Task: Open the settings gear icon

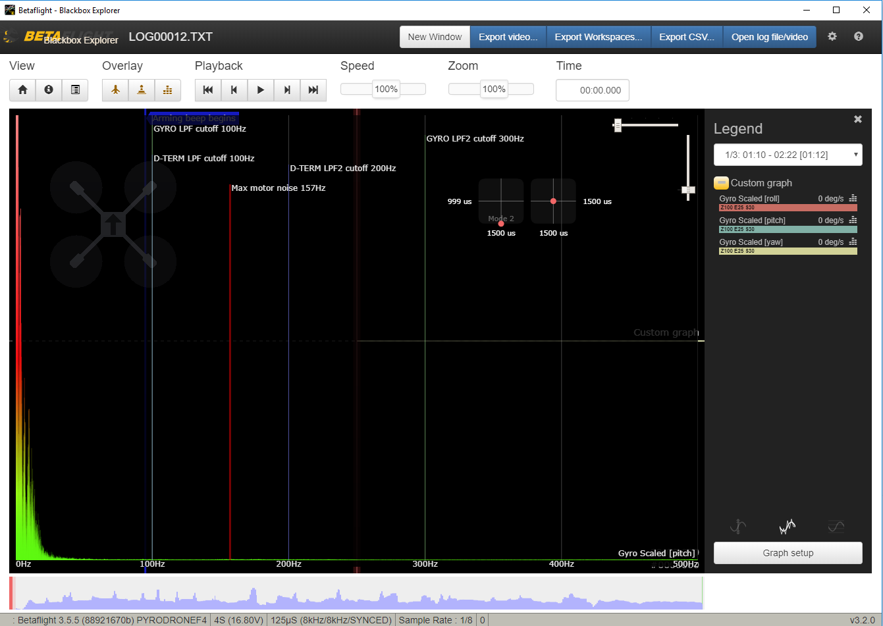Action: coord(832,37)
